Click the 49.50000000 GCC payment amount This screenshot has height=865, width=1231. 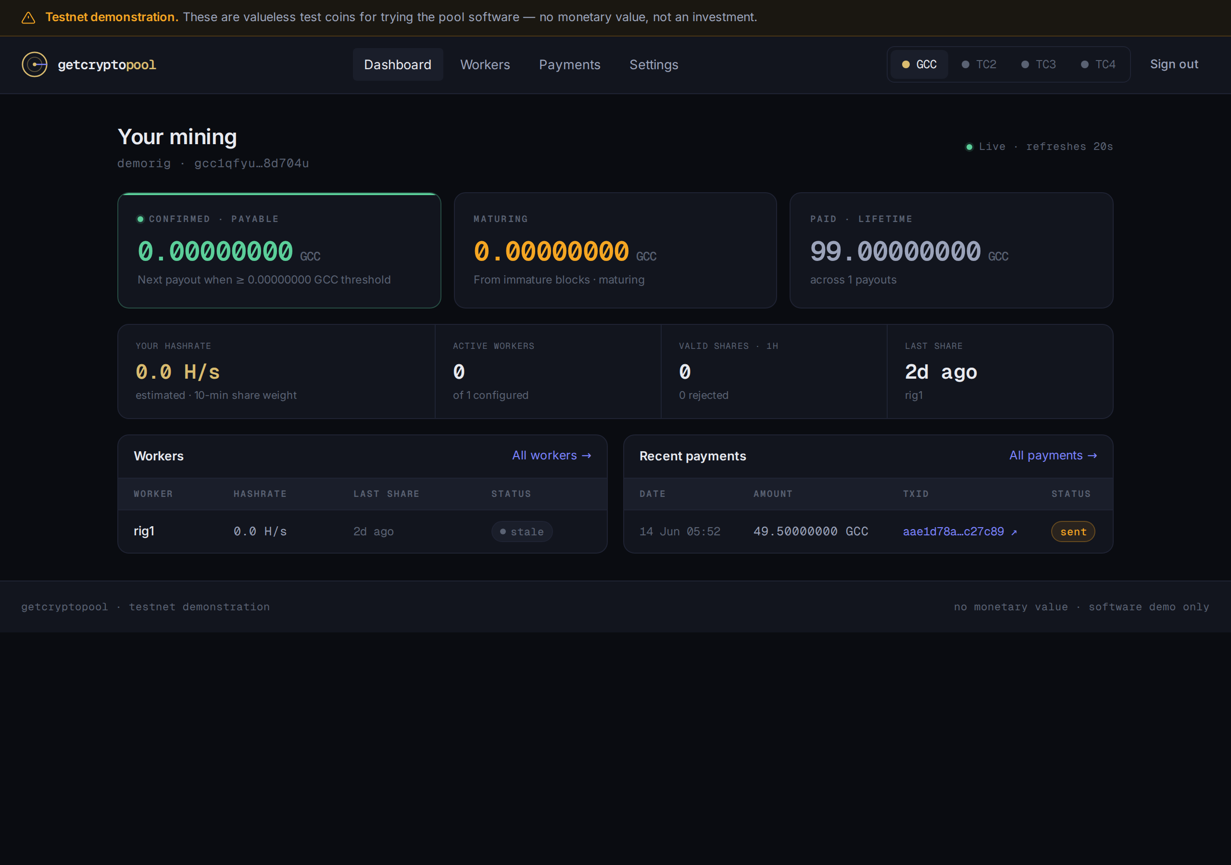(x=811, y=531)
